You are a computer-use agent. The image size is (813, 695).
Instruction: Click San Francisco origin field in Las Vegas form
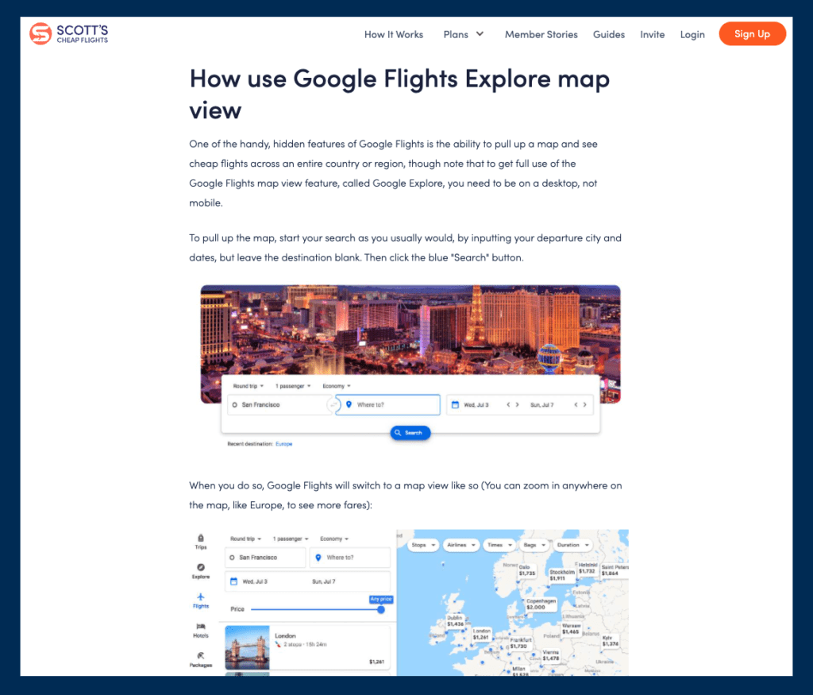[277, 404]
